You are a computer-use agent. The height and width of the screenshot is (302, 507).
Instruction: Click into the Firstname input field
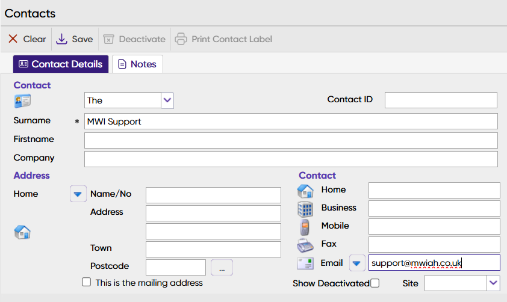291,140
